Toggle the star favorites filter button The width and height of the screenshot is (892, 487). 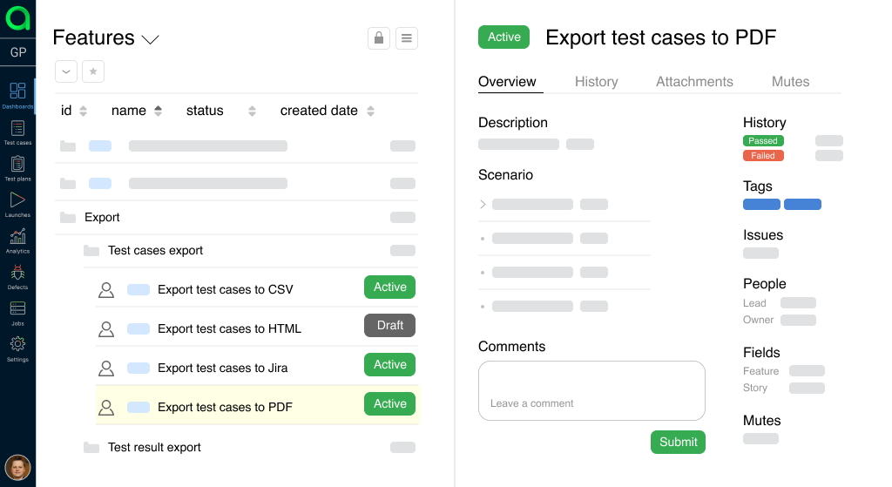tap(93, 71)
